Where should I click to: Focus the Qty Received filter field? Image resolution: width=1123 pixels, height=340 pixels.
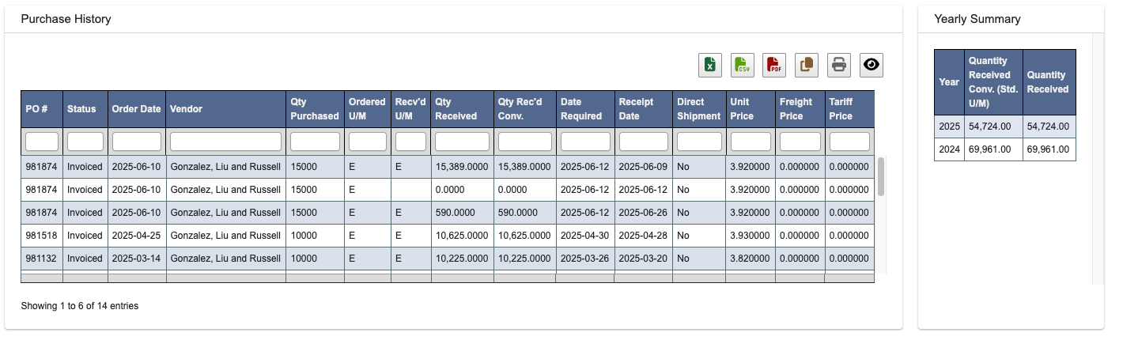click(x=462, y=142)
